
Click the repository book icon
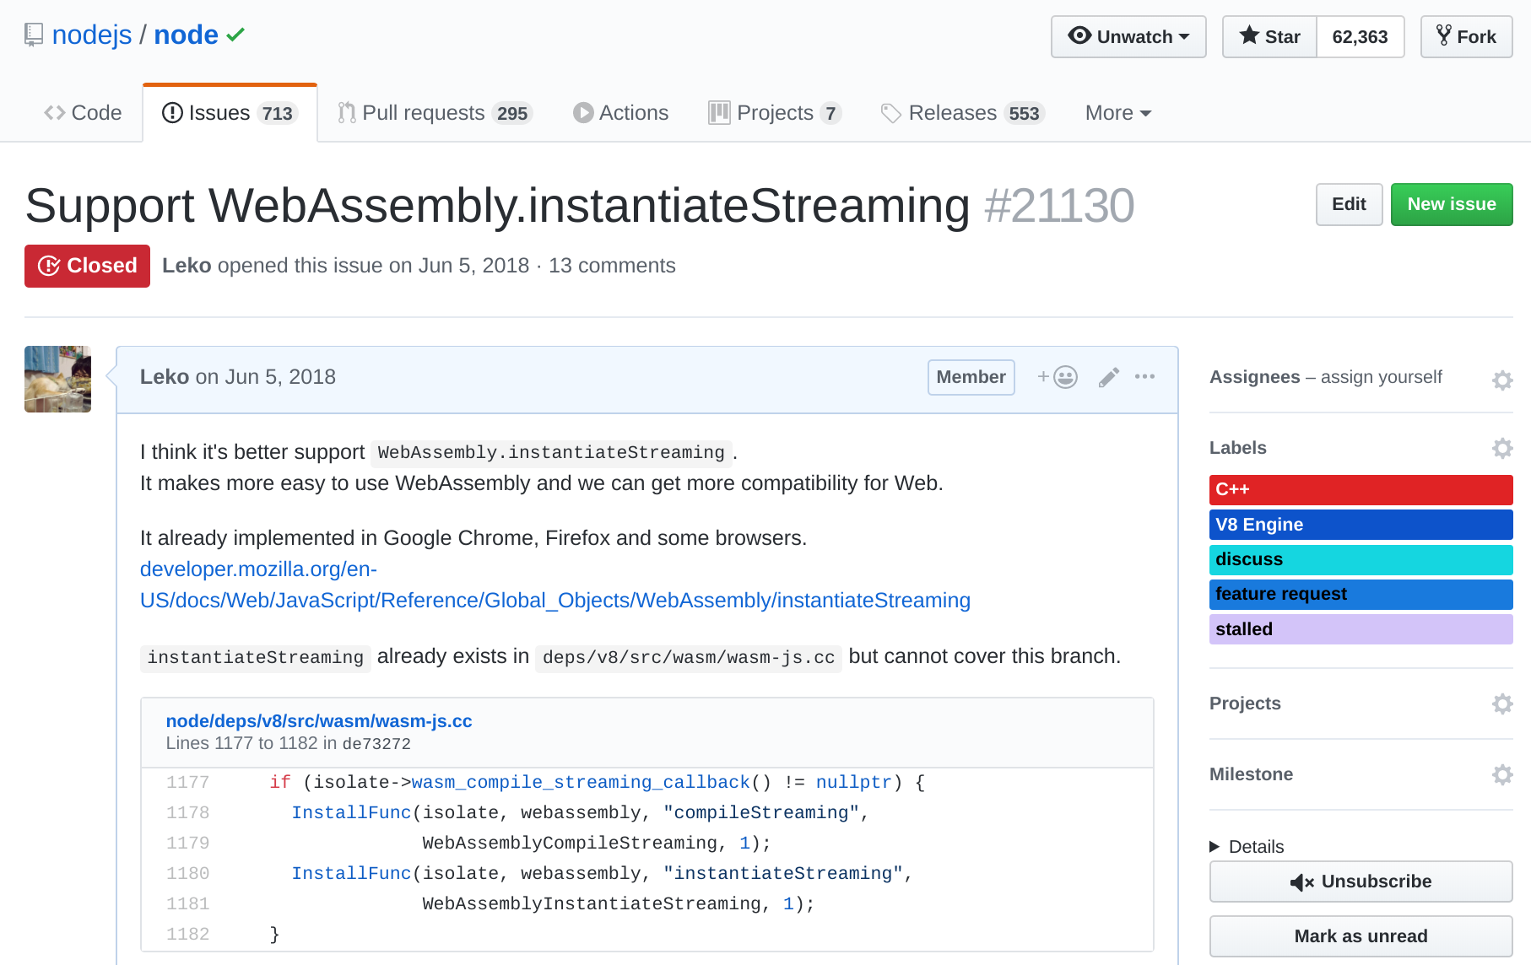click(x=34, y=35)
